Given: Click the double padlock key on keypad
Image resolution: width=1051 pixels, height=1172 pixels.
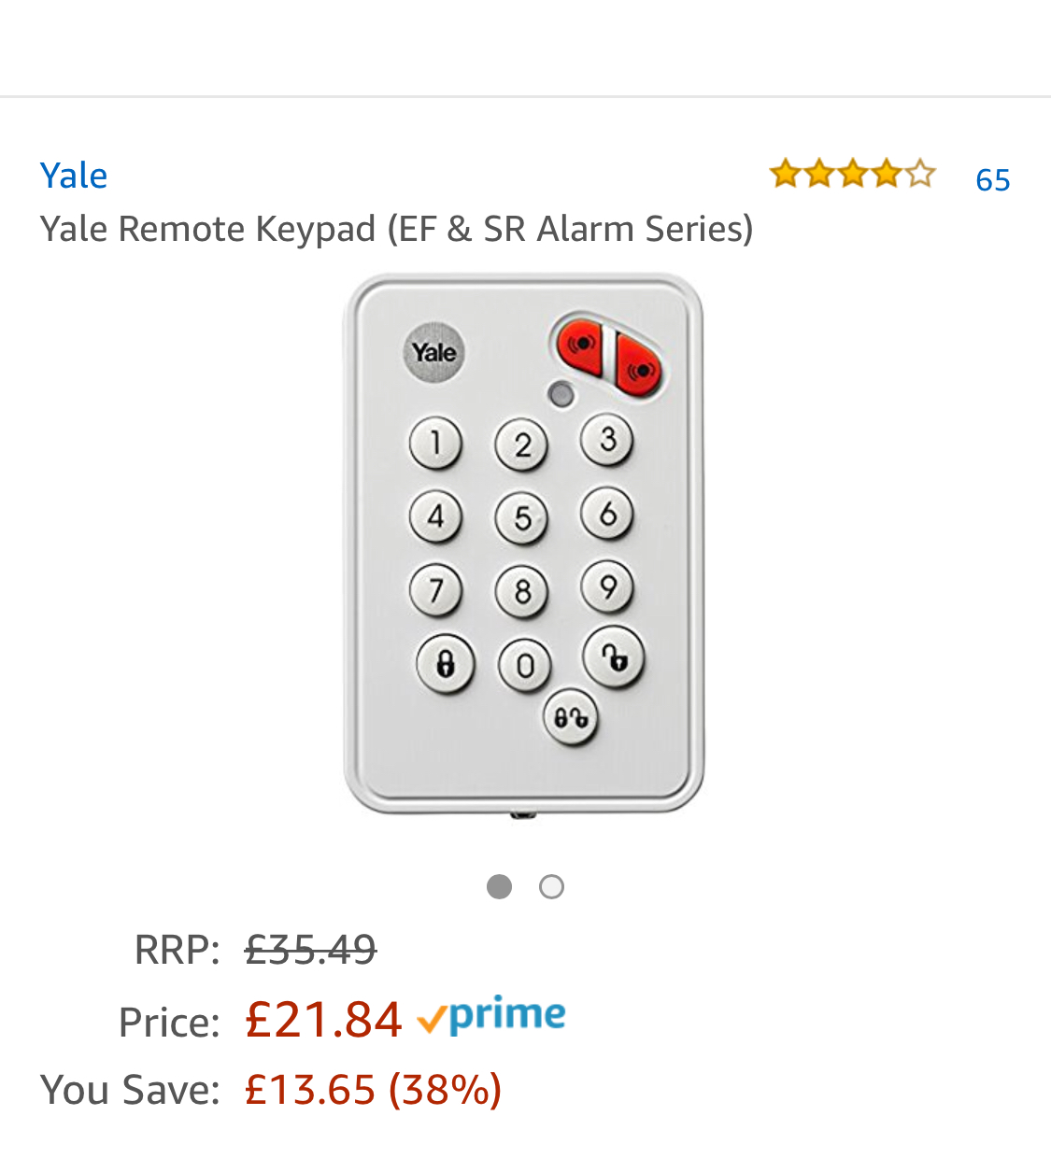Looking at the screenshot, I should coord(570,717).
